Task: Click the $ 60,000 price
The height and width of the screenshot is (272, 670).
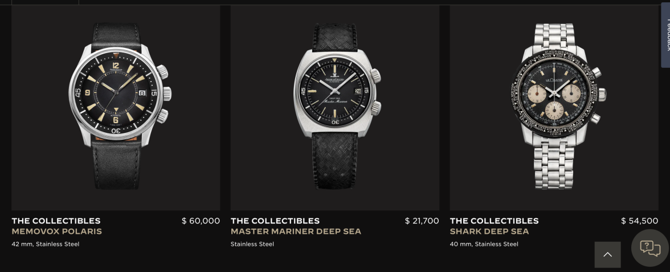Action: point(201,221)
